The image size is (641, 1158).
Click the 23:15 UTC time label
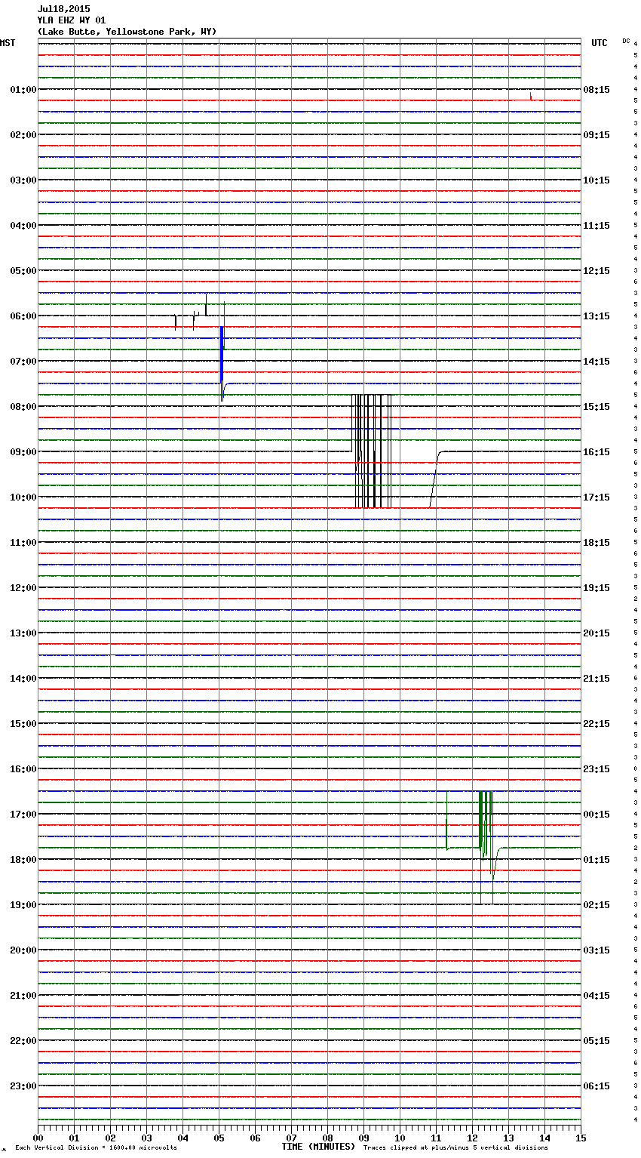[597, 769]
